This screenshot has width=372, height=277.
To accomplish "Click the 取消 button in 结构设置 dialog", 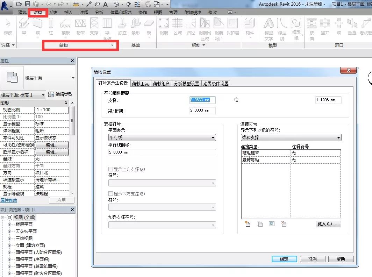I will click(313, 259).
